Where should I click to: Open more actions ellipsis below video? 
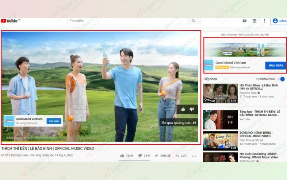(x=194, y=156)
